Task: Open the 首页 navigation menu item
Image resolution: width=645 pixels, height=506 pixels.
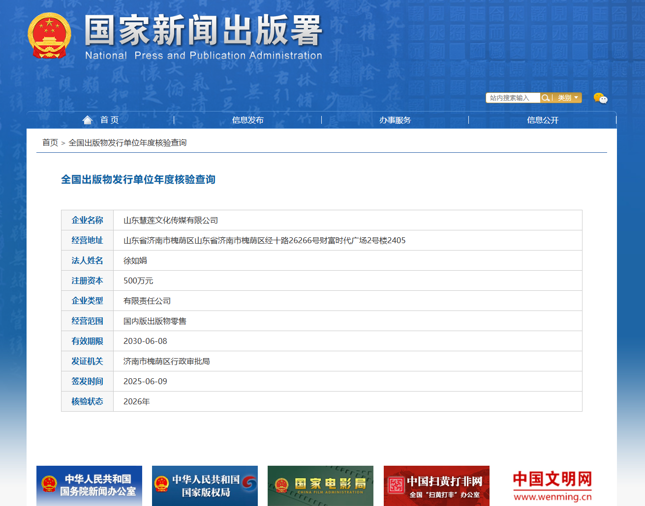Action: click(109, 120)
